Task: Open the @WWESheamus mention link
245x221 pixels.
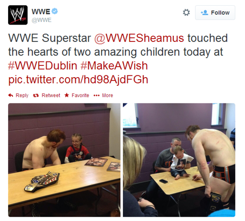Action: click(139, 38)
